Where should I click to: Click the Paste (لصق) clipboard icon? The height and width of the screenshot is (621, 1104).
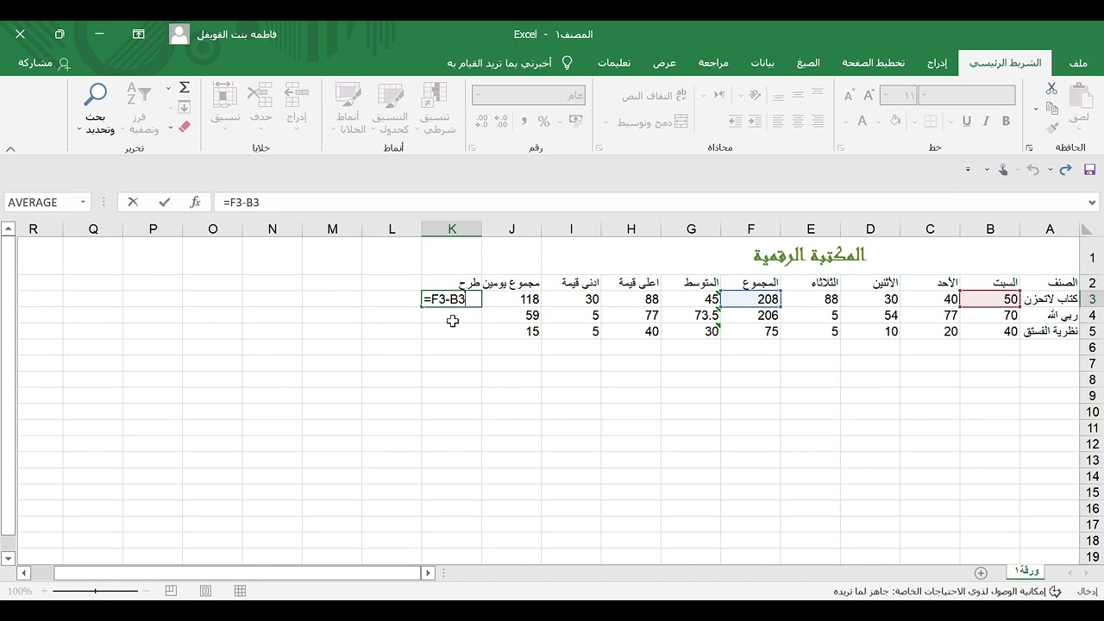pos(1080,97)
